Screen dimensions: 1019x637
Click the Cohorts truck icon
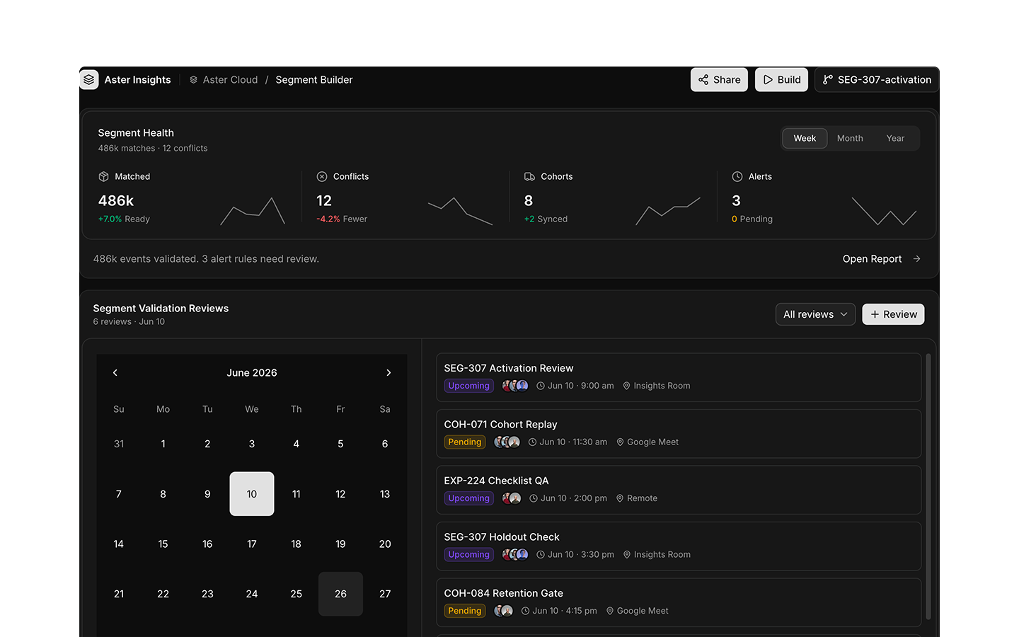(x=529, y=176)
